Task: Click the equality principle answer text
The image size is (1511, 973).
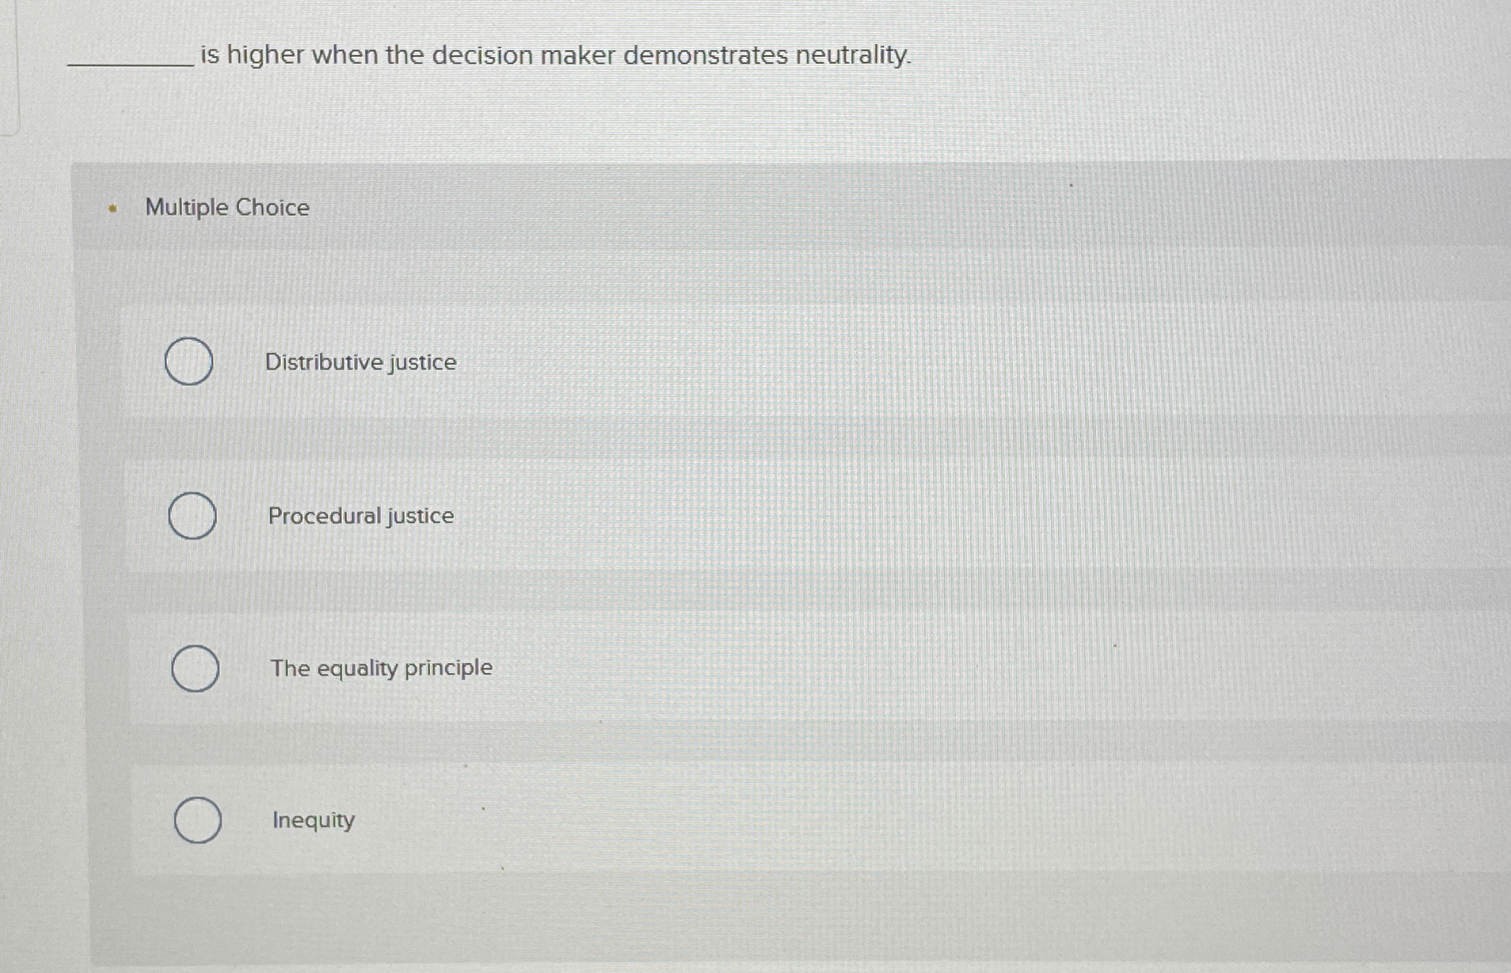Action: [x=381, y=668]
